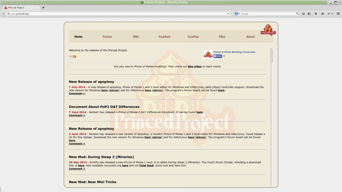Open the Files navigation tab
Viewport: 342px width, 192px height.
(222, 37)
